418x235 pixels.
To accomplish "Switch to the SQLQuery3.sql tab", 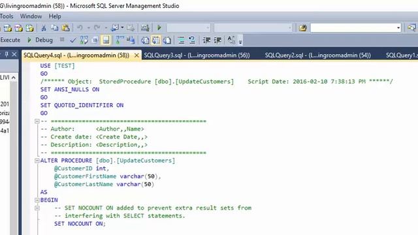I will click(x=197, y=55).
